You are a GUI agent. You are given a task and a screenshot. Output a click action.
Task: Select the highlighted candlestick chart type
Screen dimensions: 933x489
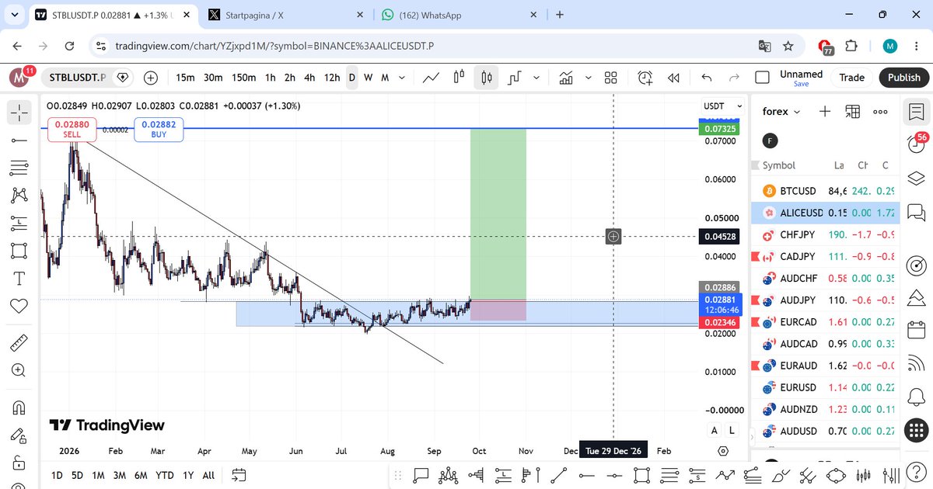click(487, 78)
